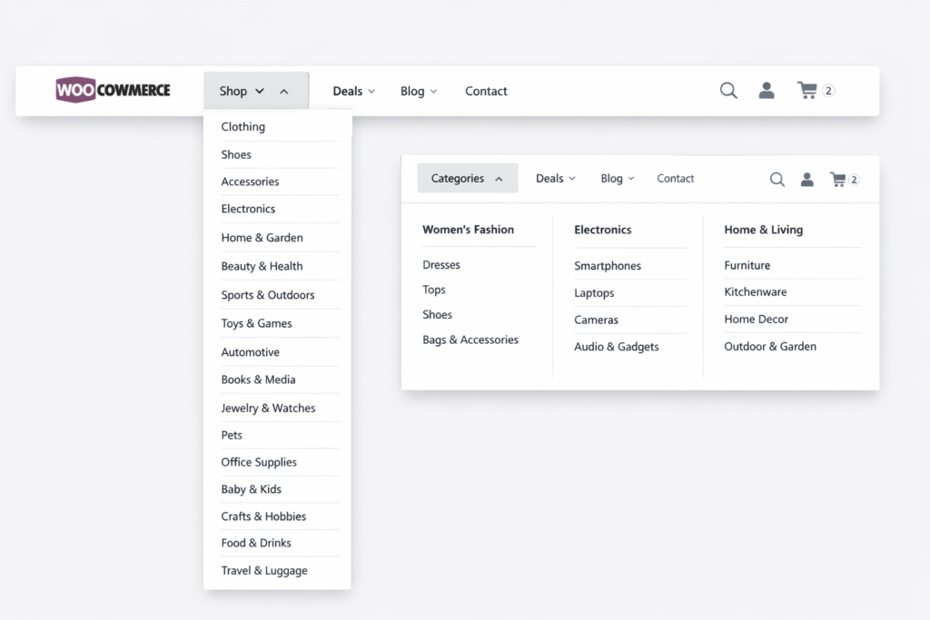Click the Contact link in main navbar

[486, 91]
